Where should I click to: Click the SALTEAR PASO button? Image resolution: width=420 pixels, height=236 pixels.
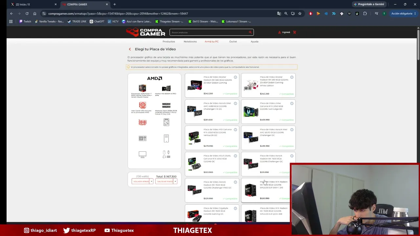pos(165,181)
